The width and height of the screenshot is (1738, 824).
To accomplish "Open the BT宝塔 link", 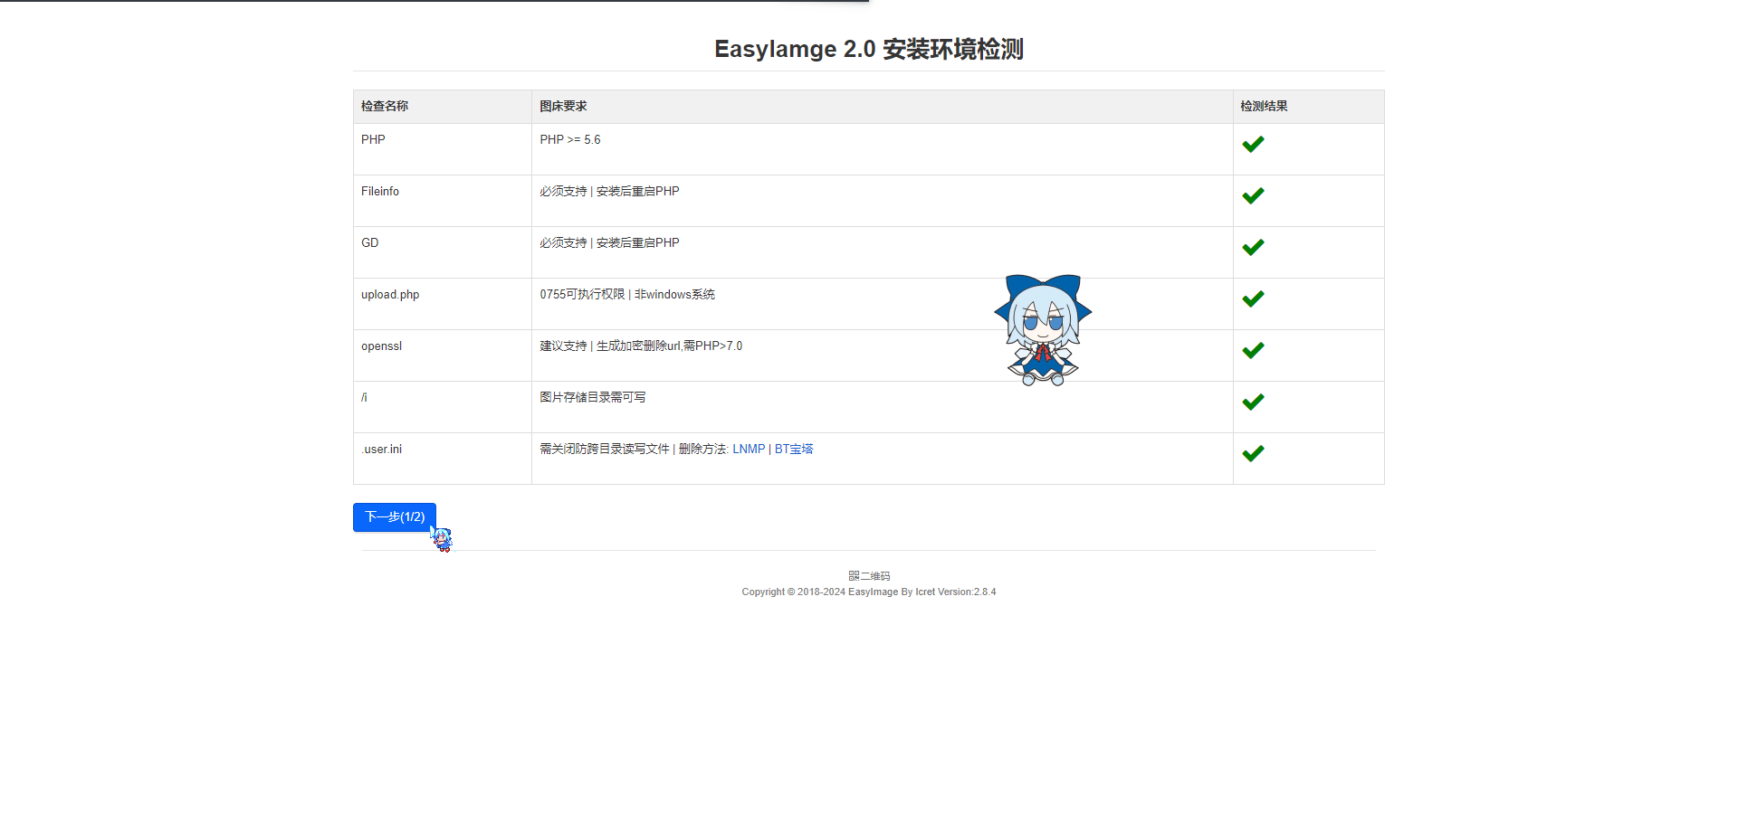I will click(x=794, y=450).
